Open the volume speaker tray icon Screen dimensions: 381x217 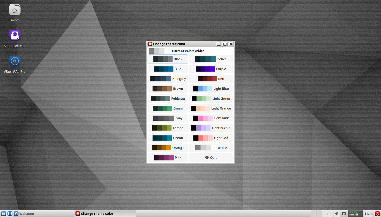click(337, 213)
